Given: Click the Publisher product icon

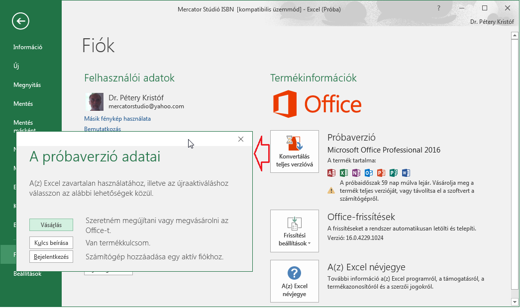Looking at the screenshot, I should coord(394,173).
